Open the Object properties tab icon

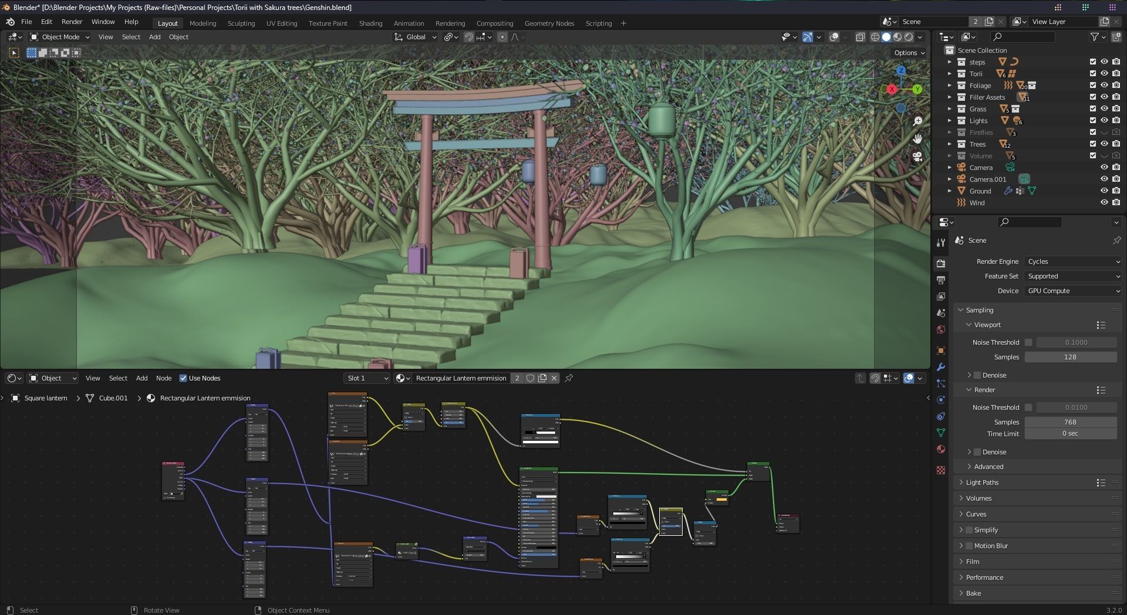(941, 351)
